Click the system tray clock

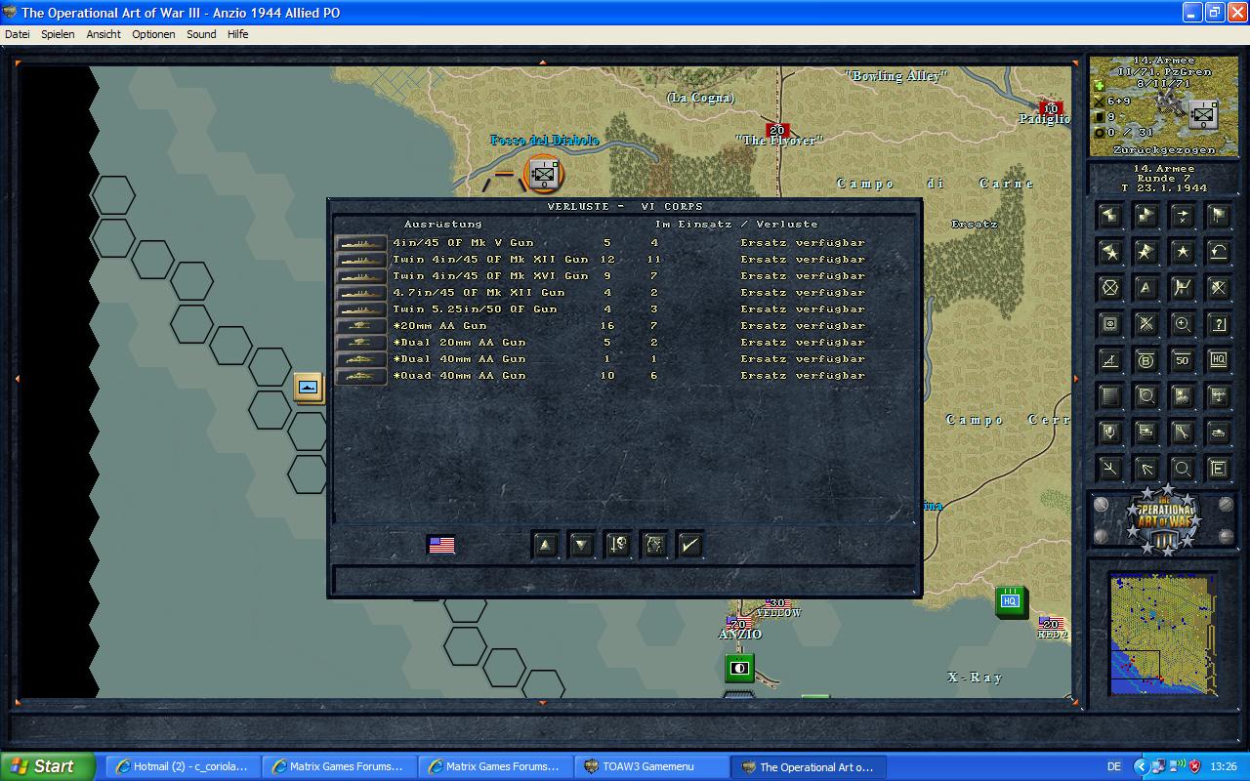click(1224, 766)
